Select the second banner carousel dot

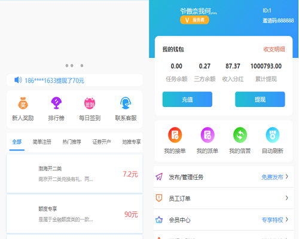72,66
